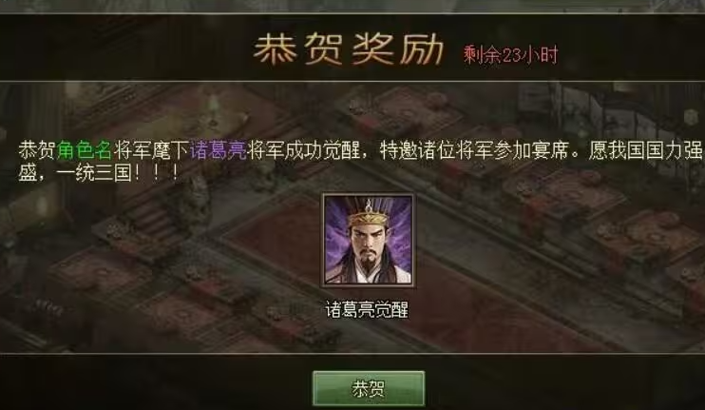Click the 将军成功觉醒 phrase in message
Image resolution: width=705 pixels, height=410 pixels.
point(303,150)
